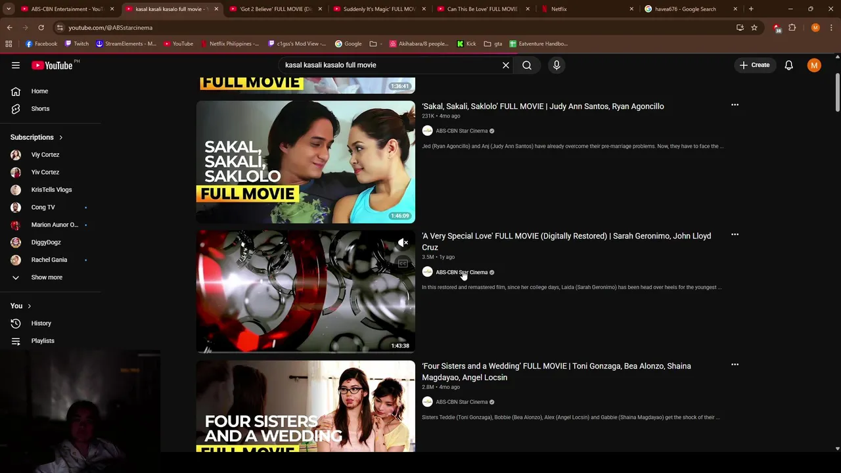Screen dimensions: 841x473
Task: Bookmark this page with the star
Action: [x=754, y=28]
